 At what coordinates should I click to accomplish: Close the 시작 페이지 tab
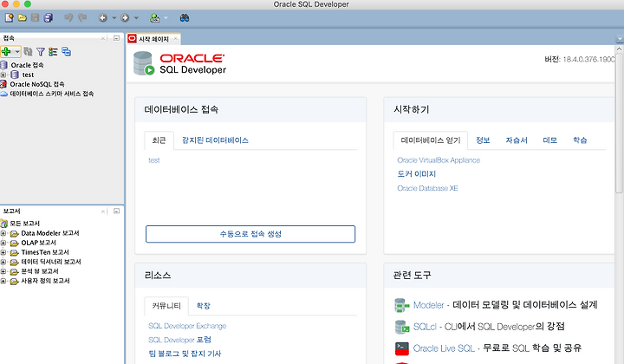point(175,39)
